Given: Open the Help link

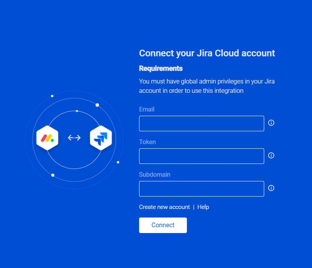Looking at the screenshot, I should (203, 207).
